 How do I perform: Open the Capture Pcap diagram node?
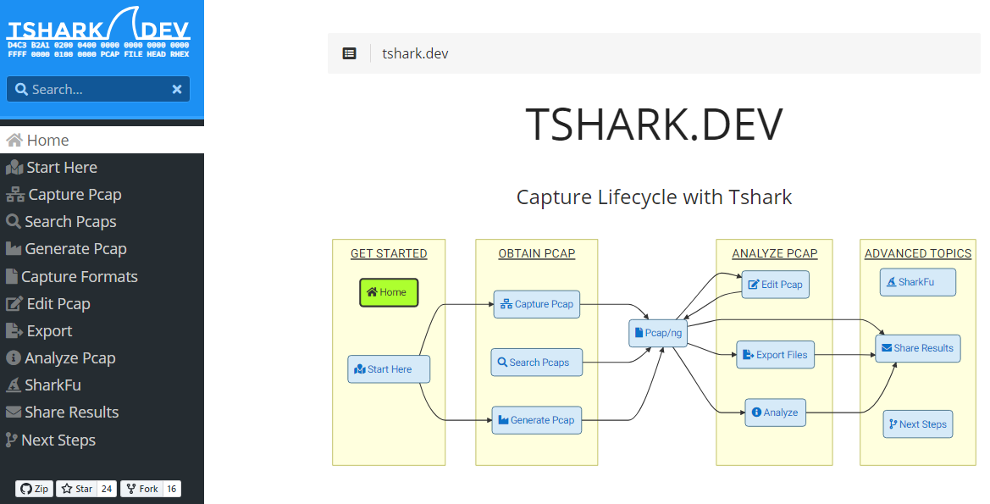[537, 304]
